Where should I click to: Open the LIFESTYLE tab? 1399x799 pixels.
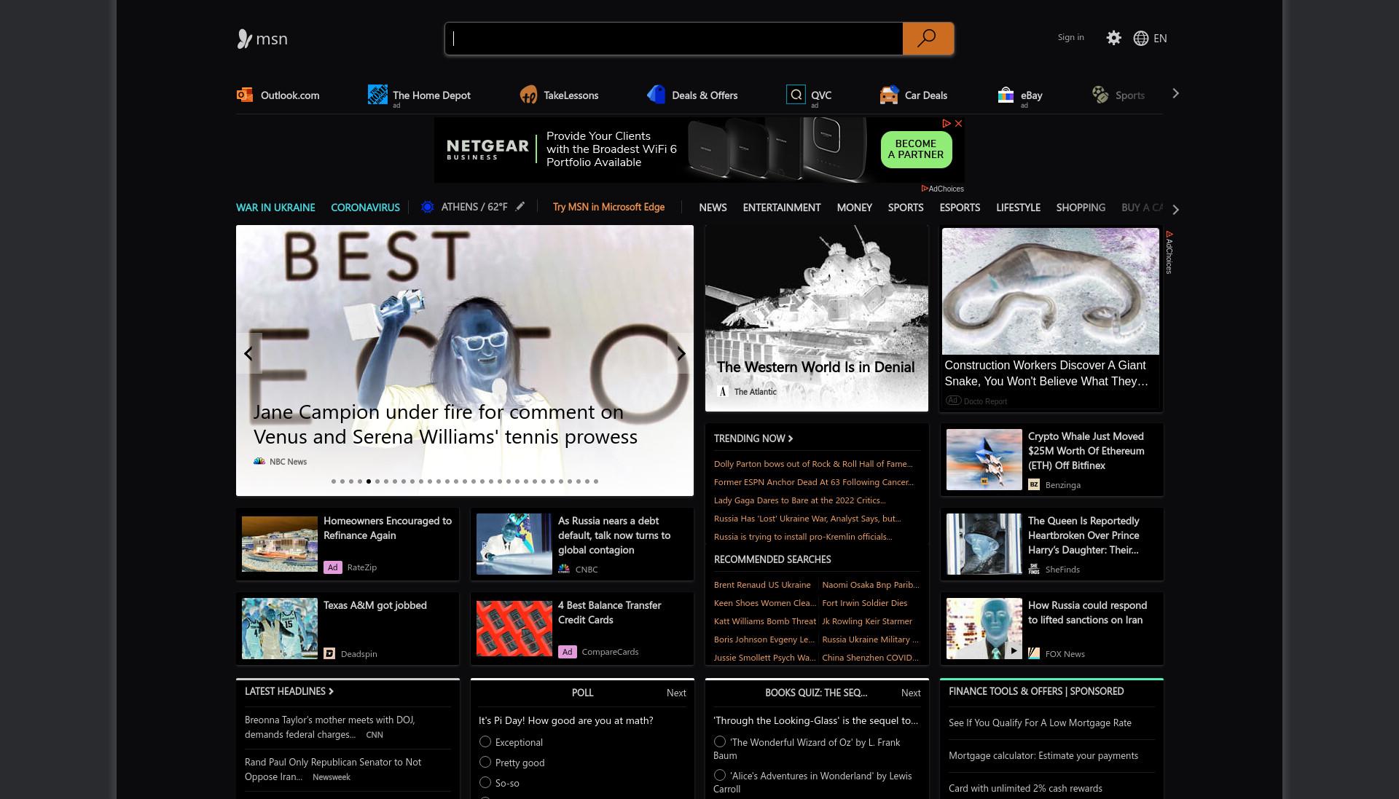tap(1018, 208)
